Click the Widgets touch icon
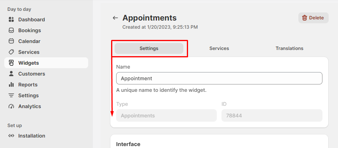Screen dimensions: 338x148 pos(11,63)
